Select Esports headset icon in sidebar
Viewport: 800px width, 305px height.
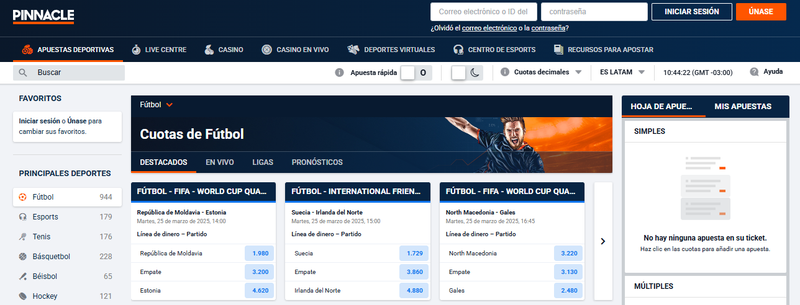[23, 217]
